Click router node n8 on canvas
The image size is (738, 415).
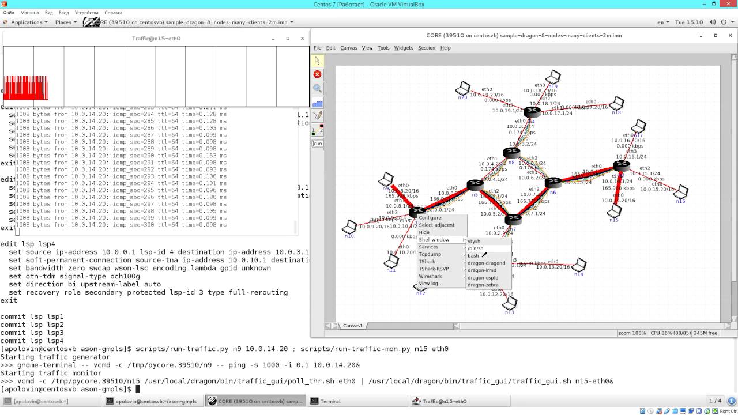click(511, 152)
